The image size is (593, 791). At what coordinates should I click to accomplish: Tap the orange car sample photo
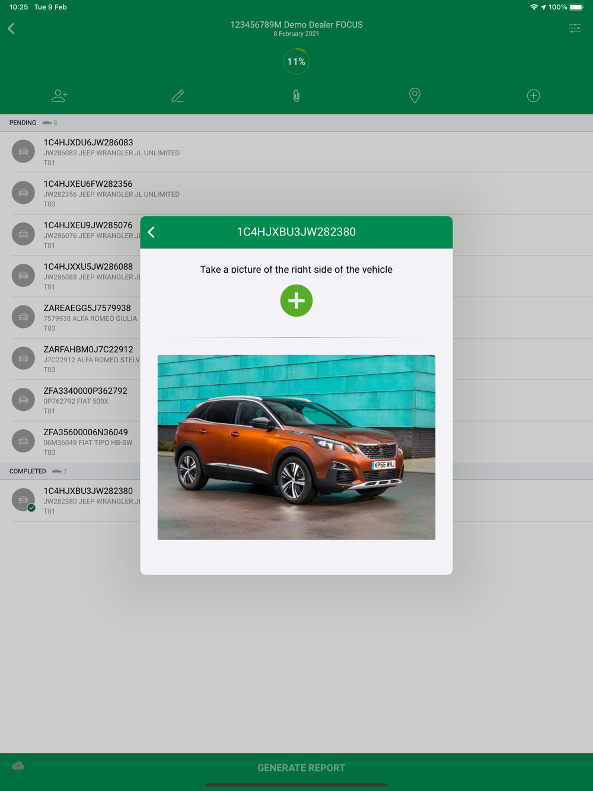296,448
